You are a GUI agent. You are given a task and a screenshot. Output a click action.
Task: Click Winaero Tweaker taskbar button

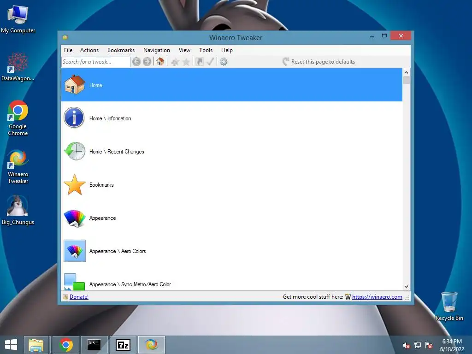tap(151, 345)
